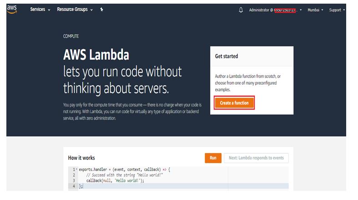Run the sample Lambda code

click(213, 158)
